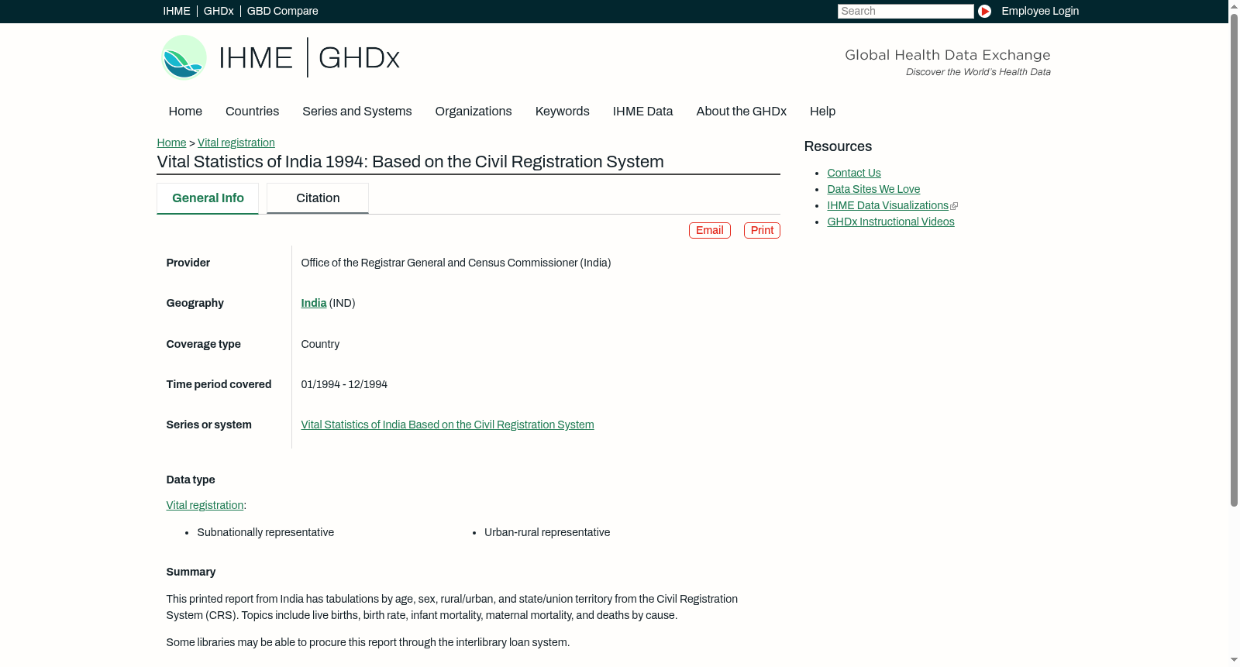Click the IHME leaf logo icon
This screenshot has height=667, width=1240.
pos(184,57)
